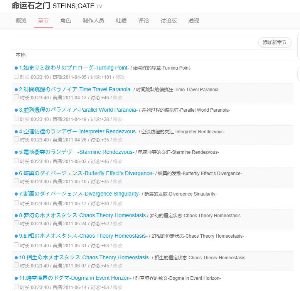This screenshot has height=291, width=300.
Task: Tick the checkbox under episode 11
Action: coord(16,287)
